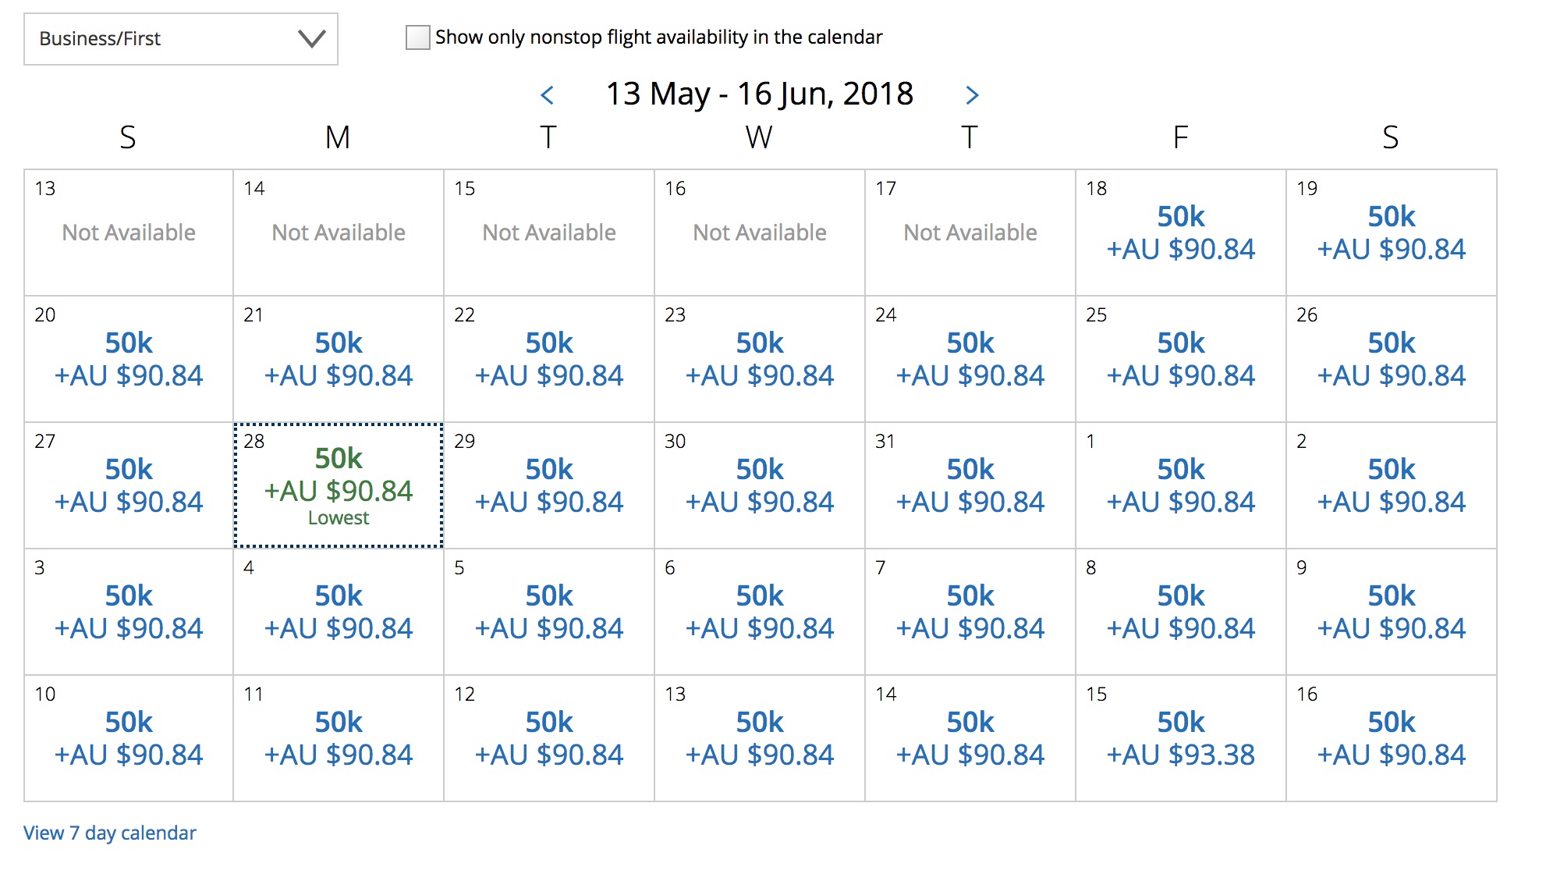Viewport: 1546px width, 874px height.
Task: Choose June 9 Saturday fare
Action: click(1392, 612)
